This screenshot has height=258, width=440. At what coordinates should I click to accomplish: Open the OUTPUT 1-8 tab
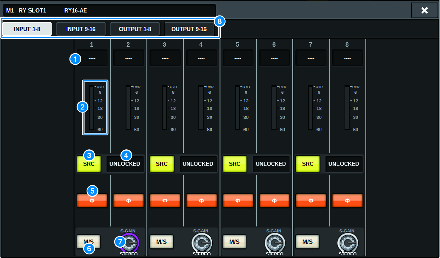(x=135, y=29)
